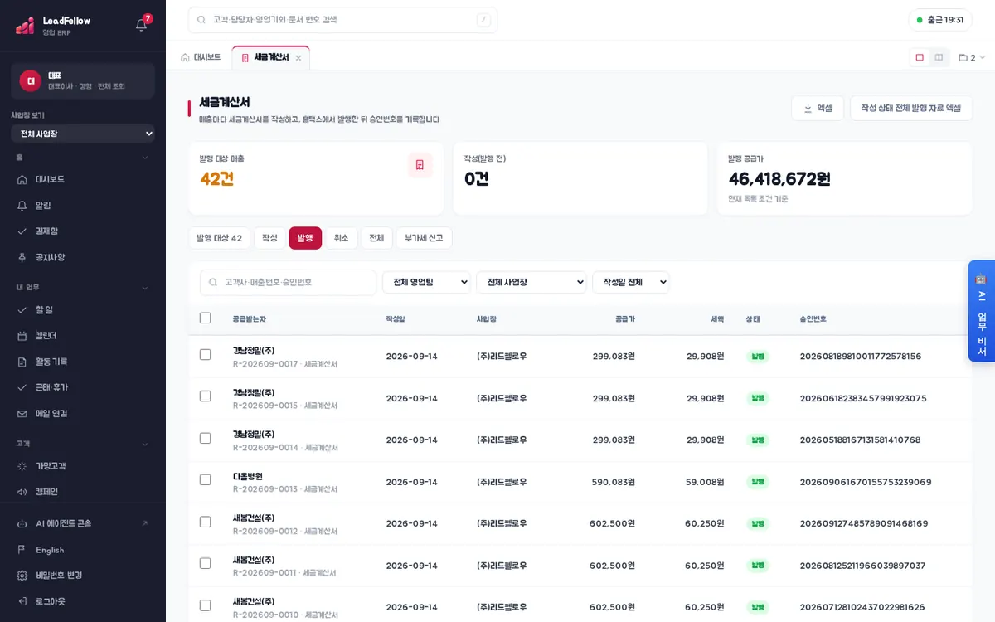Open 메일 연결 in the sidebar
Image resolution: width=995 pixels, height=622 pixels.
[83, 413]
